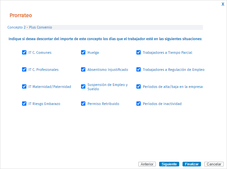Toggle the IT C. Profesionales checkbox

24,69
